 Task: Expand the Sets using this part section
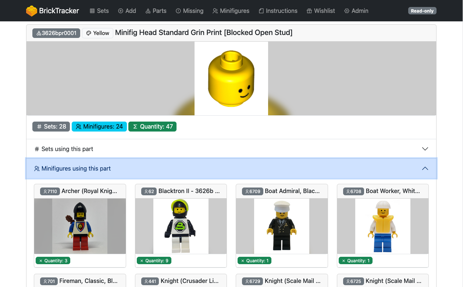point(67,149)
